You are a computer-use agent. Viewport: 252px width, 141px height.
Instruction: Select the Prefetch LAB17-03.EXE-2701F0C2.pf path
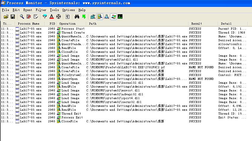125,67
